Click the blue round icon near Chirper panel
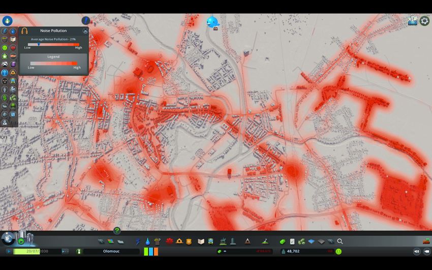432x270 pixels. click(x=86, y=20)
